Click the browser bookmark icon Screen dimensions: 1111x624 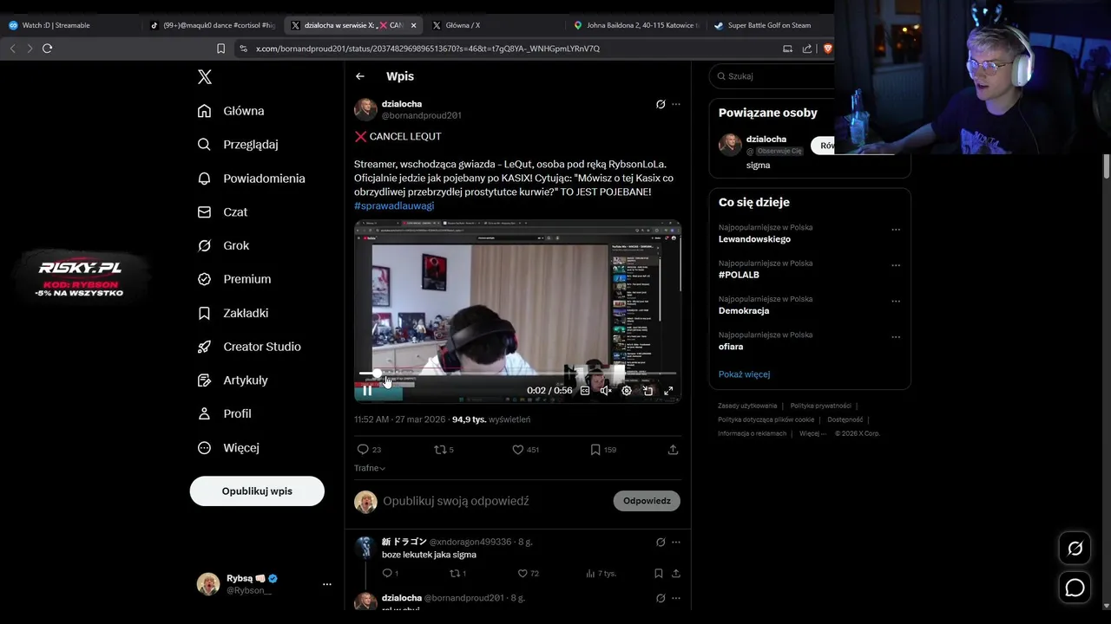point(220,49)
